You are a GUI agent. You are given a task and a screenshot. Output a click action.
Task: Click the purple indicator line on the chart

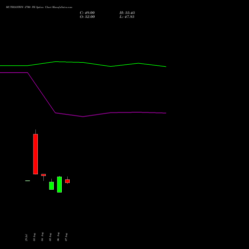[x=83, y=116]
